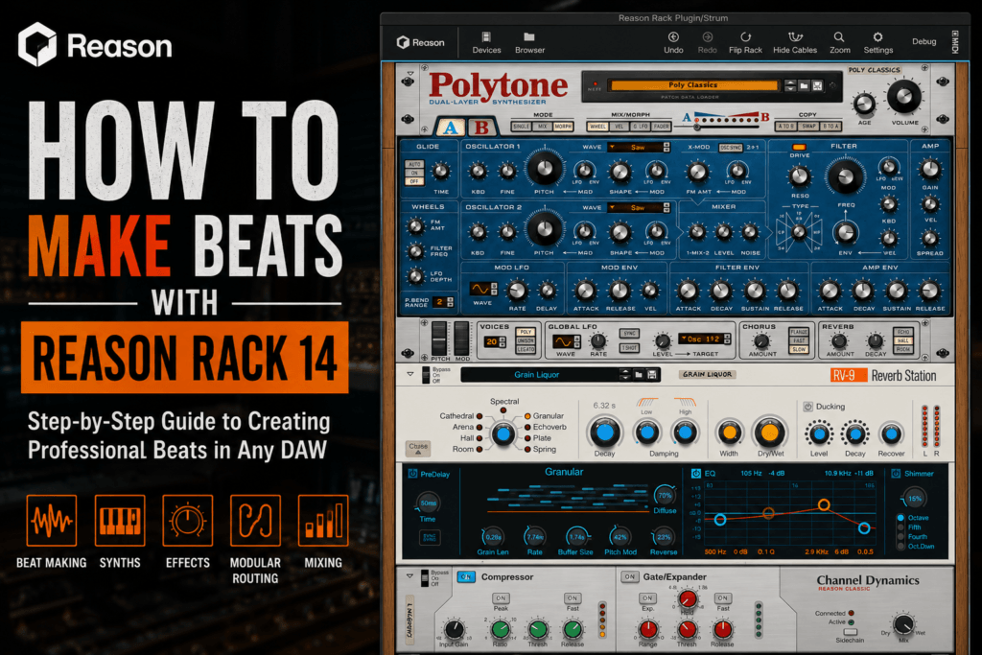Viewport: 982px width, 655px height.
Task: Click the Swap layers button
Action: coord(808,127)
